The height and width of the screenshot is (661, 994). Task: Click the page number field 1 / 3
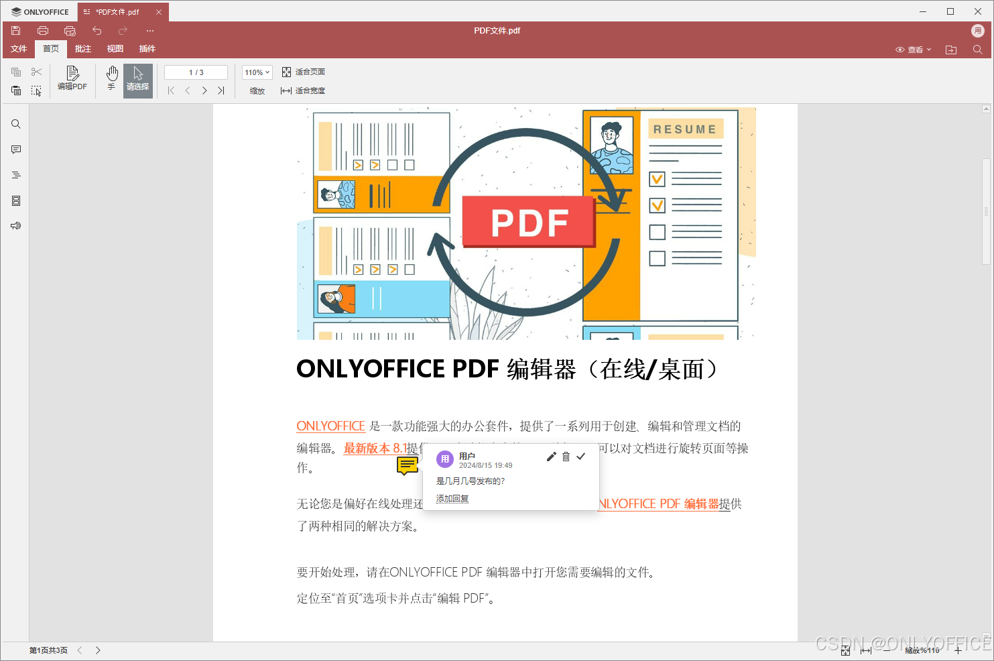pyautogui.click(x=196, y=72)
